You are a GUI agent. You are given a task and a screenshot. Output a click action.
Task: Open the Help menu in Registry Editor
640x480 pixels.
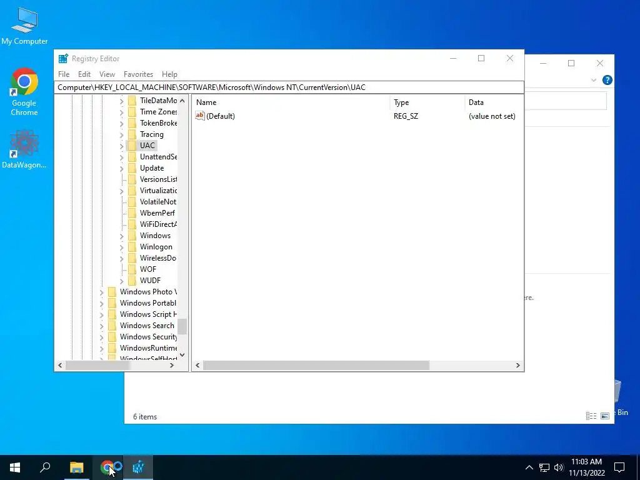point(169,74)
